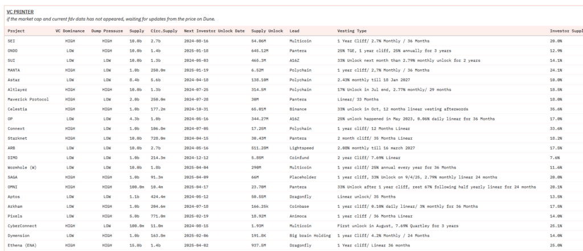Click Lead cell Coinfund in DIMO row
The height and width of the screenshot is (251, 583).
tap(299, 157)
